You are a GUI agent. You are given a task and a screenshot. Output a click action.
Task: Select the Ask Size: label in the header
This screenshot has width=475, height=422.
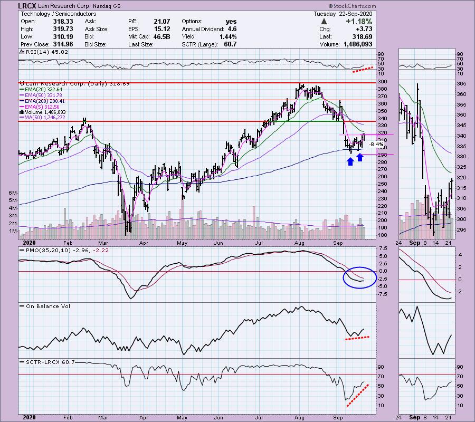(97, 29)
